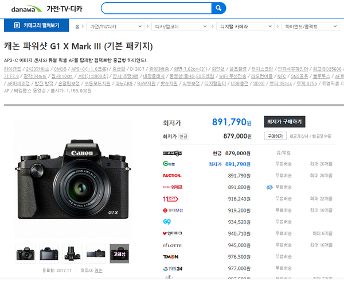Select the first front-view camera thumbnail
344x285 pixels.
click(25, 253)
